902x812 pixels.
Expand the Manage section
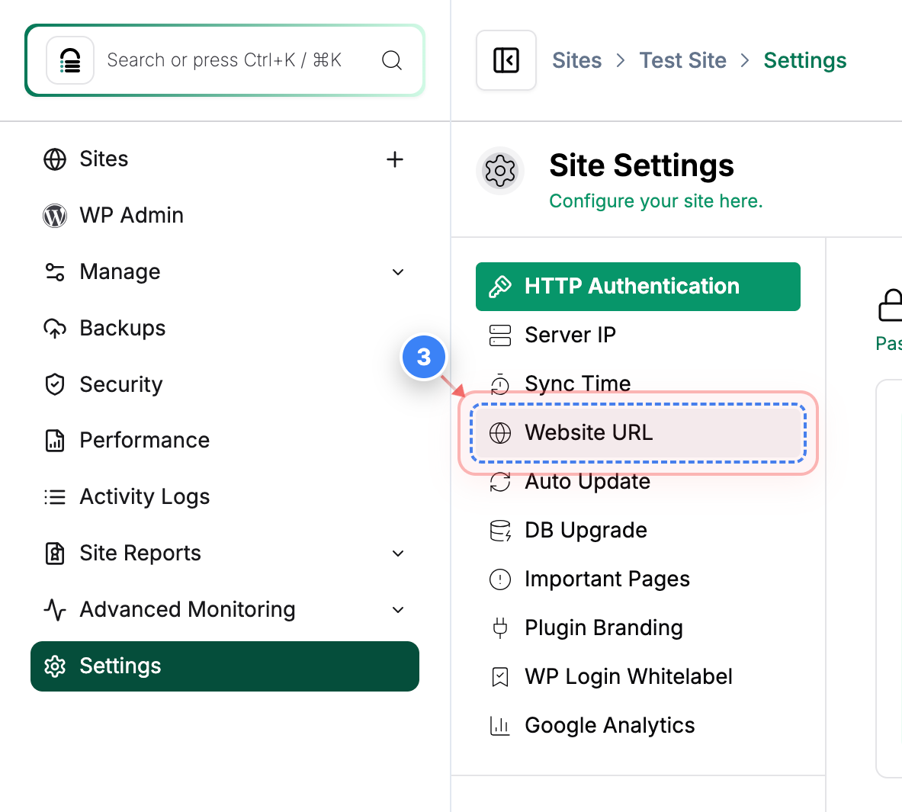(x=397, y=271)
